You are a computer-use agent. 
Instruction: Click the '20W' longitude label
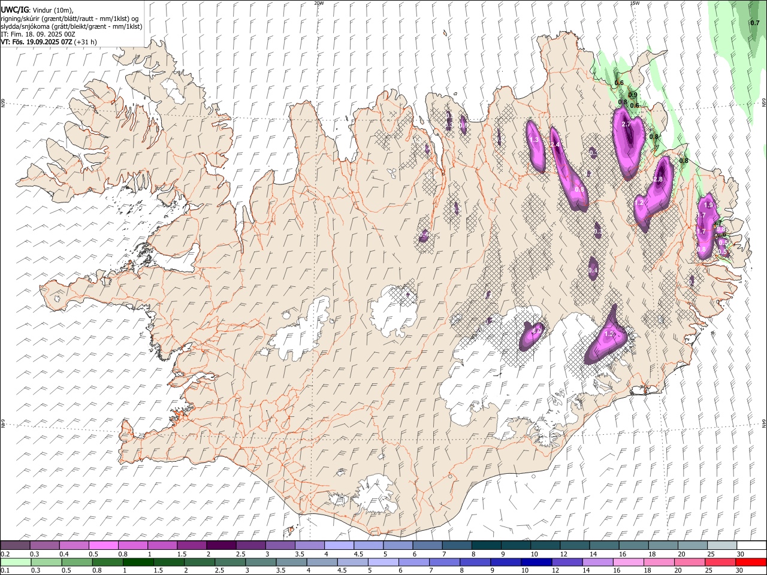[x=319, y=3]
